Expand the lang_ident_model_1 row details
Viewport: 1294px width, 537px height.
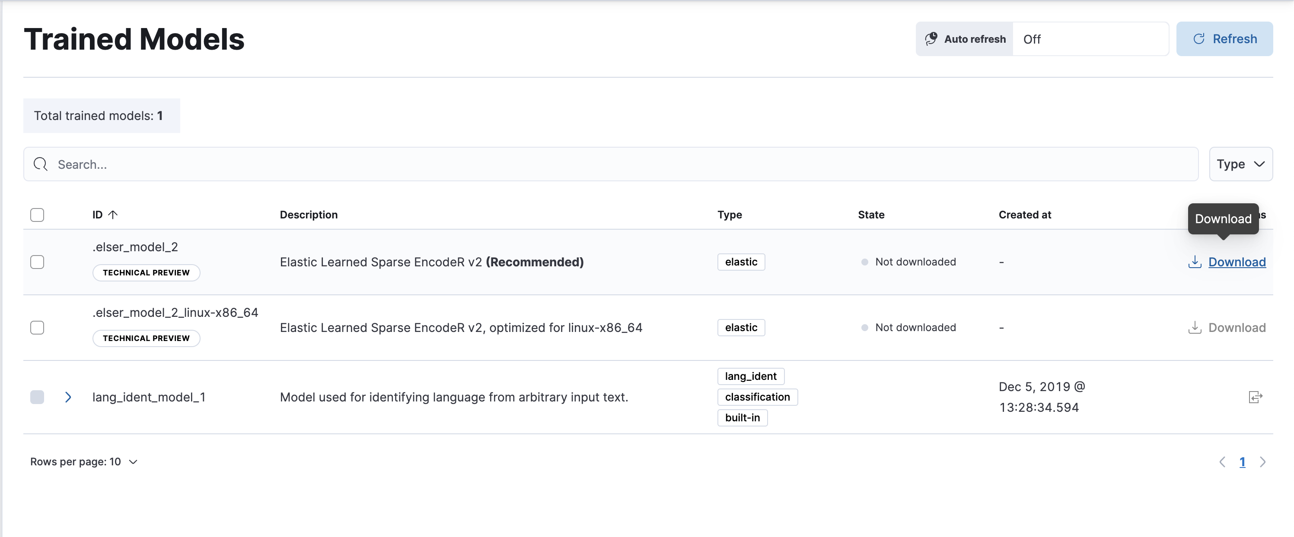[68, 397]
